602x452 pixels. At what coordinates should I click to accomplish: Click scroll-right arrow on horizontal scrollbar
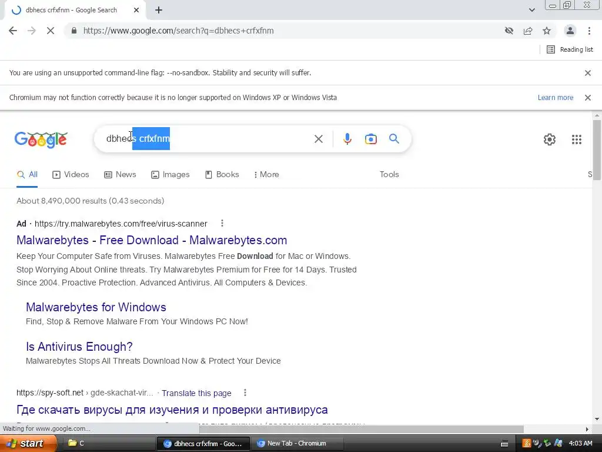point(587,429)
